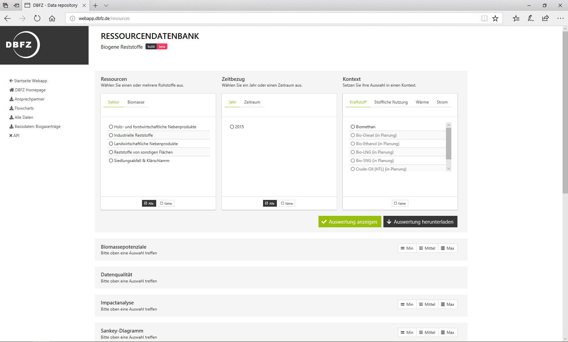Open the favorites hub icon
568x342 pixels.
[x=516, y=19]
